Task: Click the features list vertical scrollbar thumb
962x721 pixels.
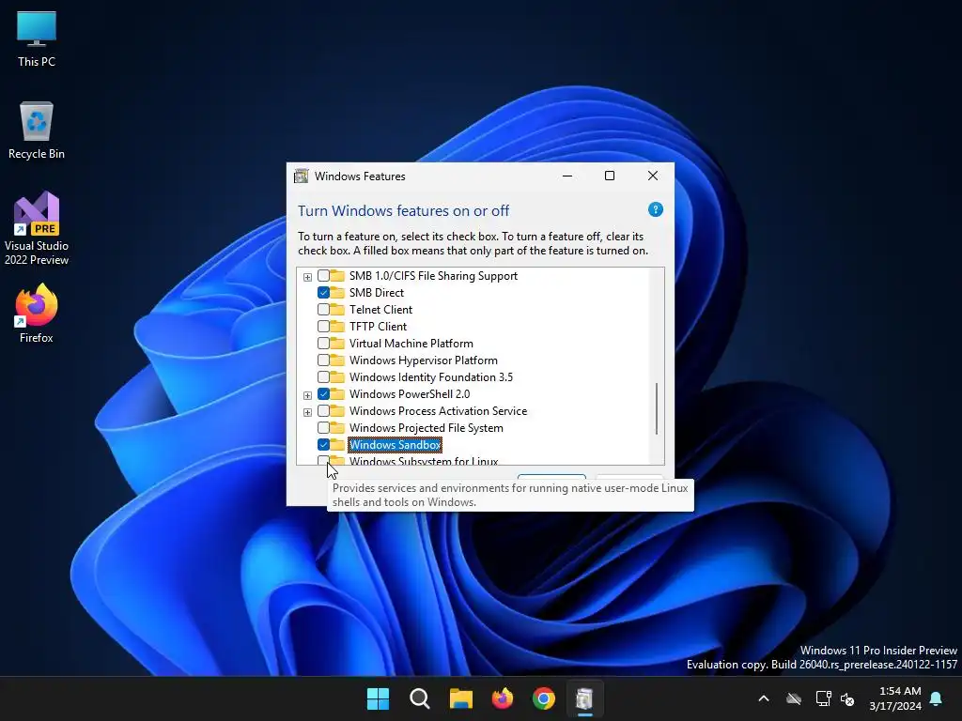Action: (657, 409)
